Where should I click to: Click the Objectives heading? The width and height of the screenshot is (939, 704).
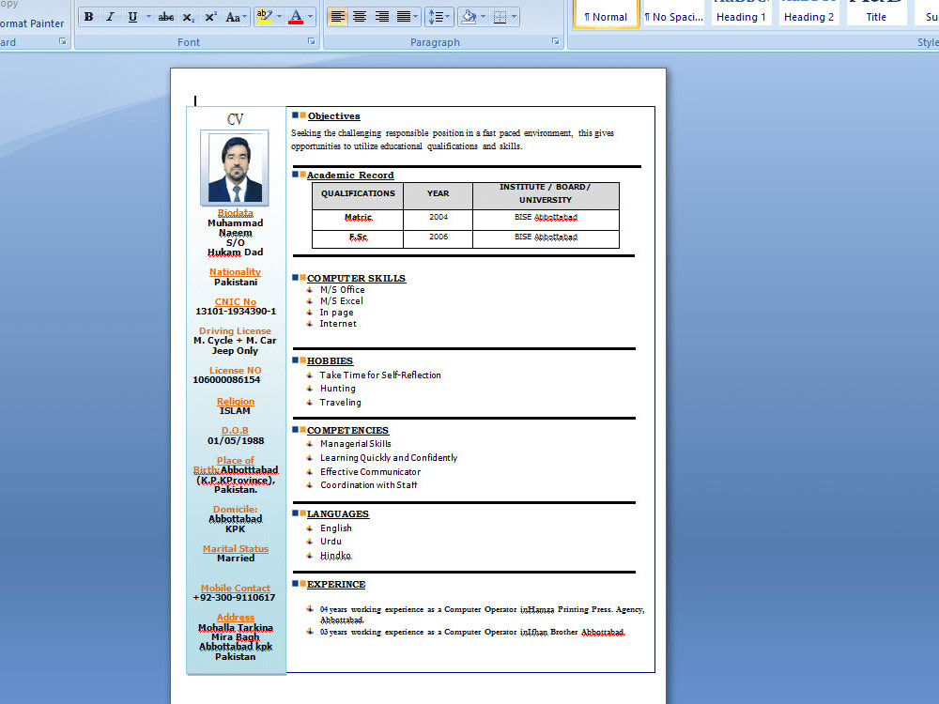point(333,116)
